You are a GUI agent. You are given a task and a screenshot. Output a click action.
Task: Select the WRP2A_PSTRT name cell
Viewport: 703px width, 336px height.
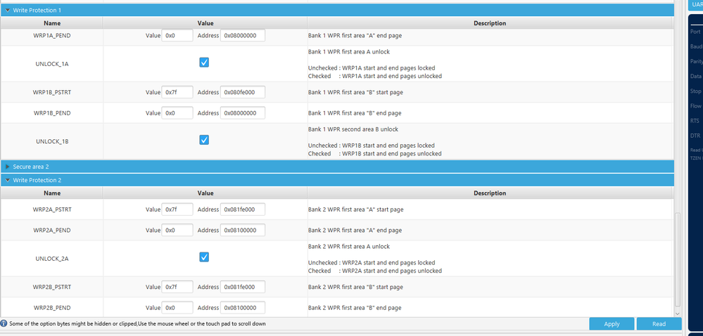pos(52,209)
